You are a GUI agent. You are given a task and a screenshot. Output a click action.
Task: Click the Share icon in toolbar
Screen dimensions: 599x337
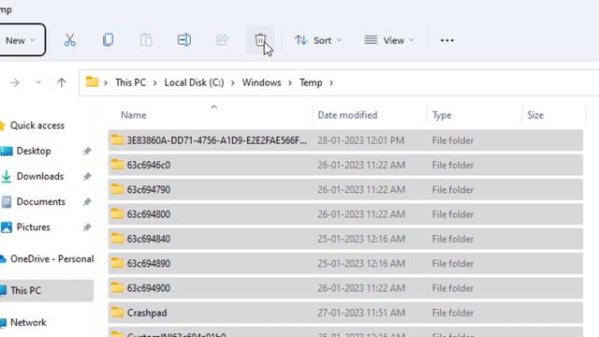click(223, 40)
